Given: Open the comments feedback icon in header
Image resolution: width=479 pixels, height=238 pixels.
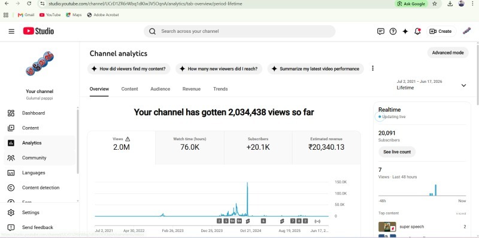Looking at the screenshot, I should tap(380, 31).
